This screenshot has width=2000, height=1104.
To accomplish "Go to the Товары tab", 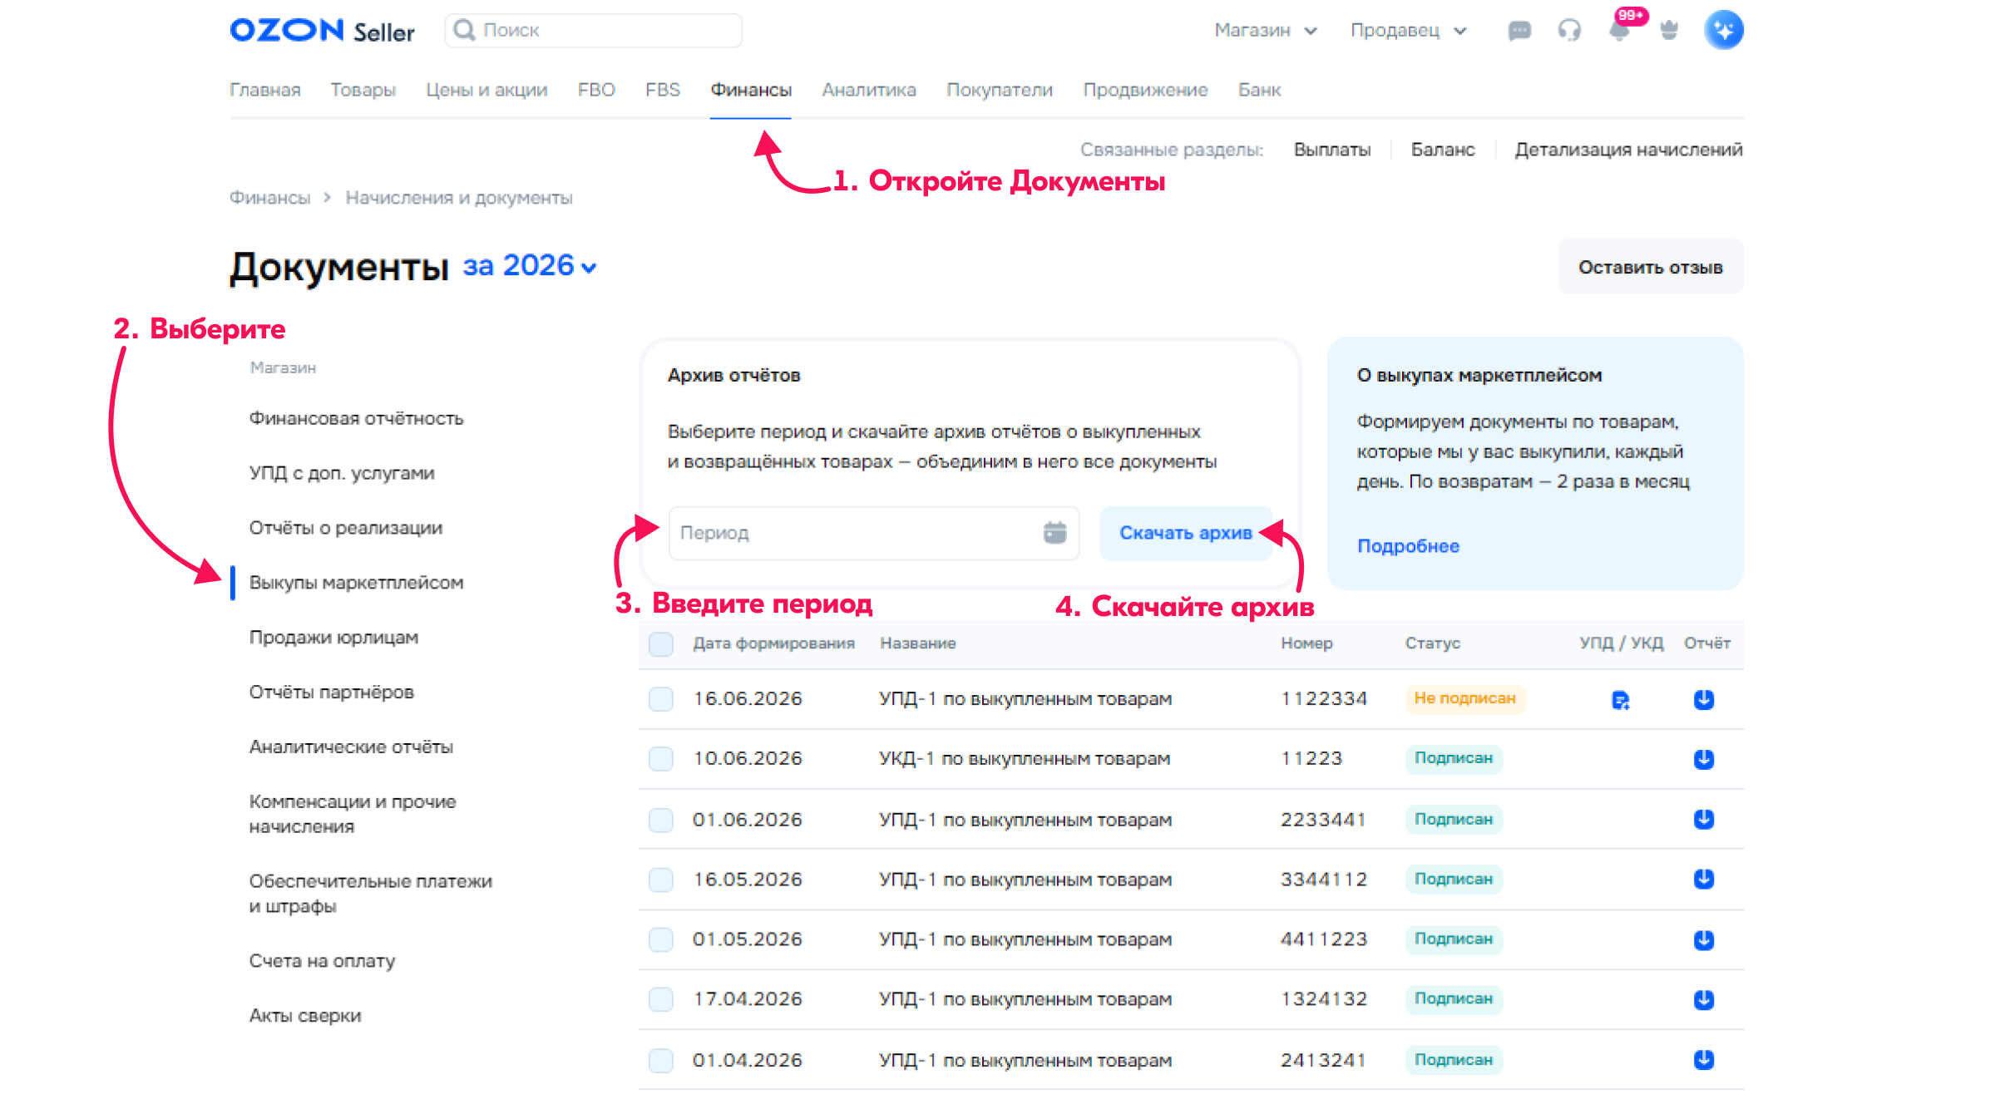I will click(x=363, y=90).
